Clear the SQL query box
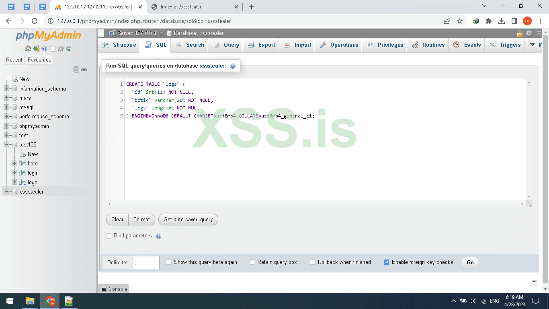This screenshot has width=549, height=309. tap(117, 219)
